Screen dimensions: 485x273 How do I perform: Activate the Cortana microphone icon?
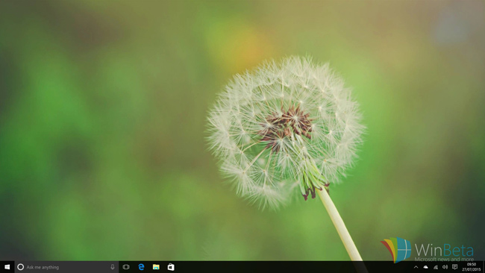pos(113,267)
